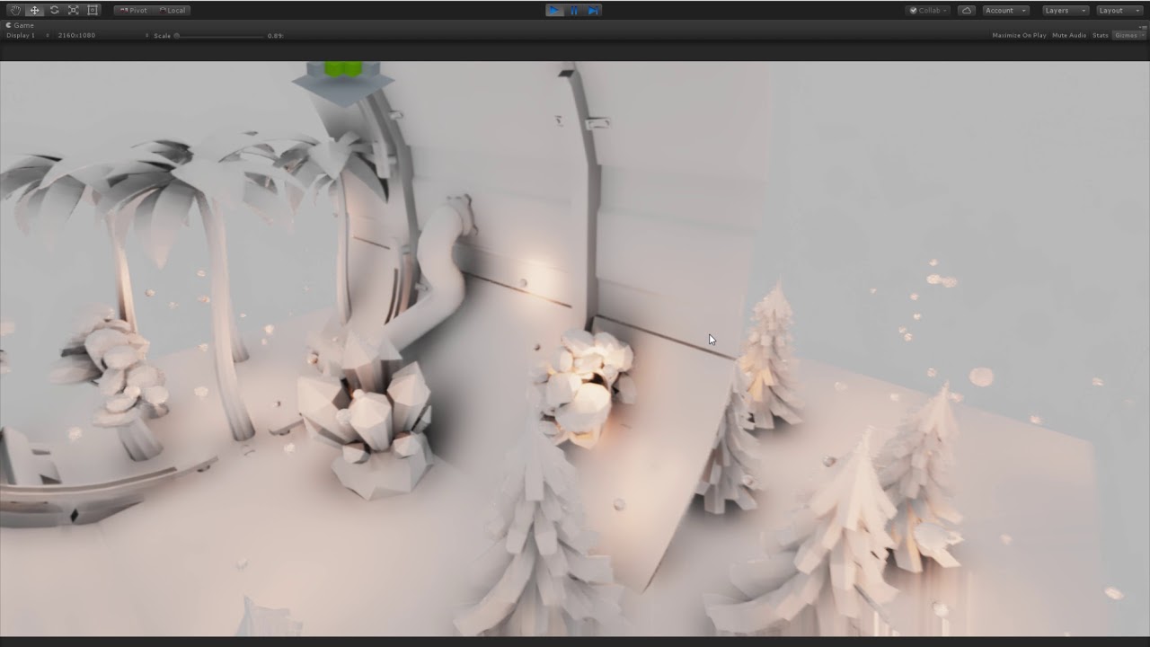
Task: Open the cloud Services button
Action: click(967, 10)
